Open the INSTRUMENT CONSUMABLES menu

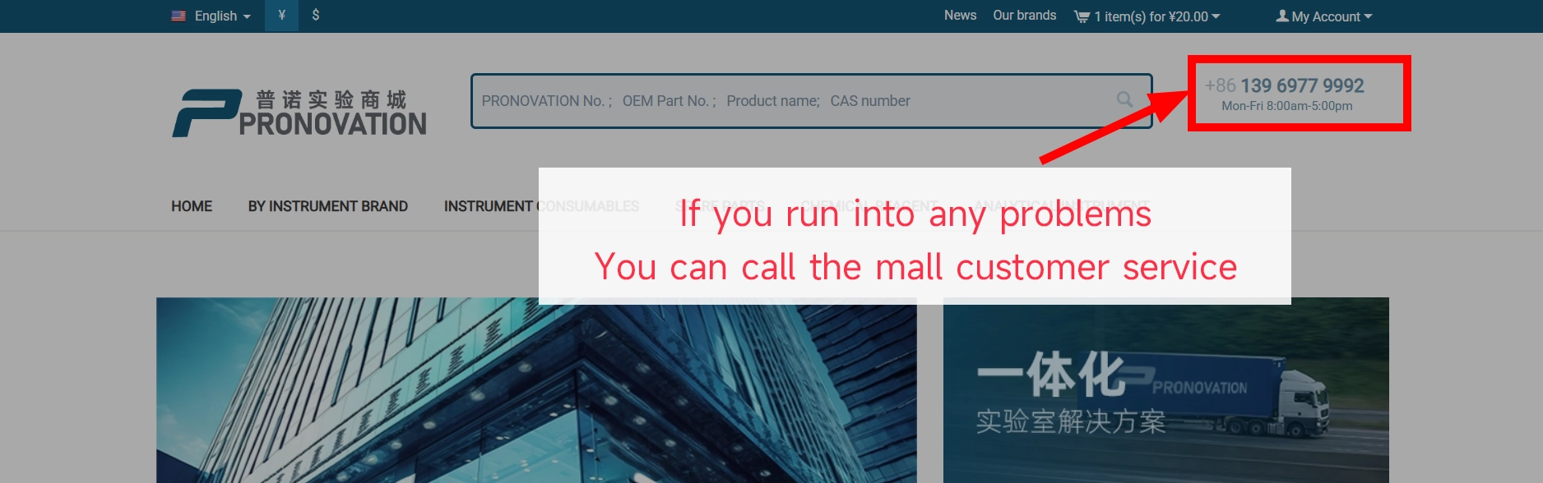tap(541, 206)
